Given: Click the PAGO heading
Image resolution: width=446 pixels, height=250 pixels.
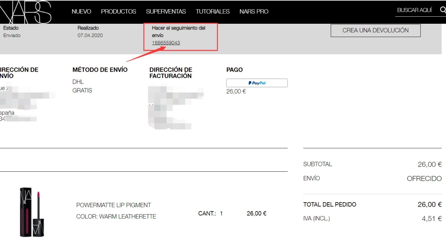Looking at the screenshot, I should point(235,70).
